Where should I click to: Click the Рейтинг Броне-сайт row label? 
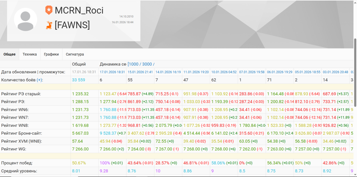(x=22, y=133)
